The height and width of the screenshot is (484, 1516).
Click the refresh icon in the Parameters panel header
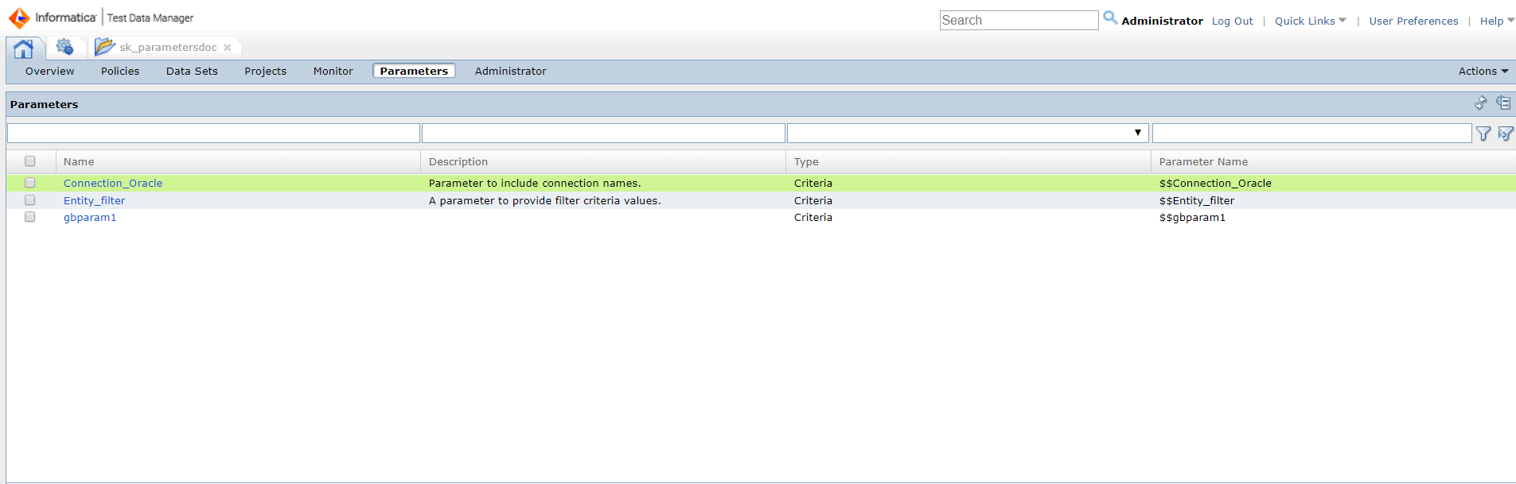[1481, 103]
